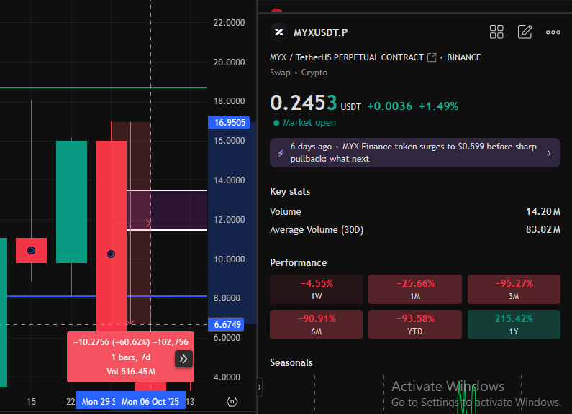572x414 pixels.
Task: Click the MYXUSDT.P symbol name
Action: pos(321,32)
